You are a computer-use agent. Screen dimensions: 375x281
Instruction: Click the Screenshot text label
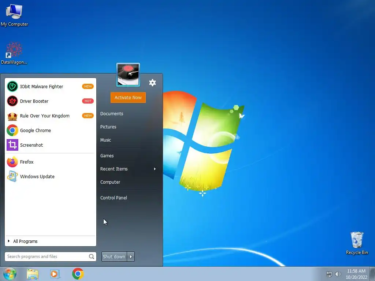(31, 145)
